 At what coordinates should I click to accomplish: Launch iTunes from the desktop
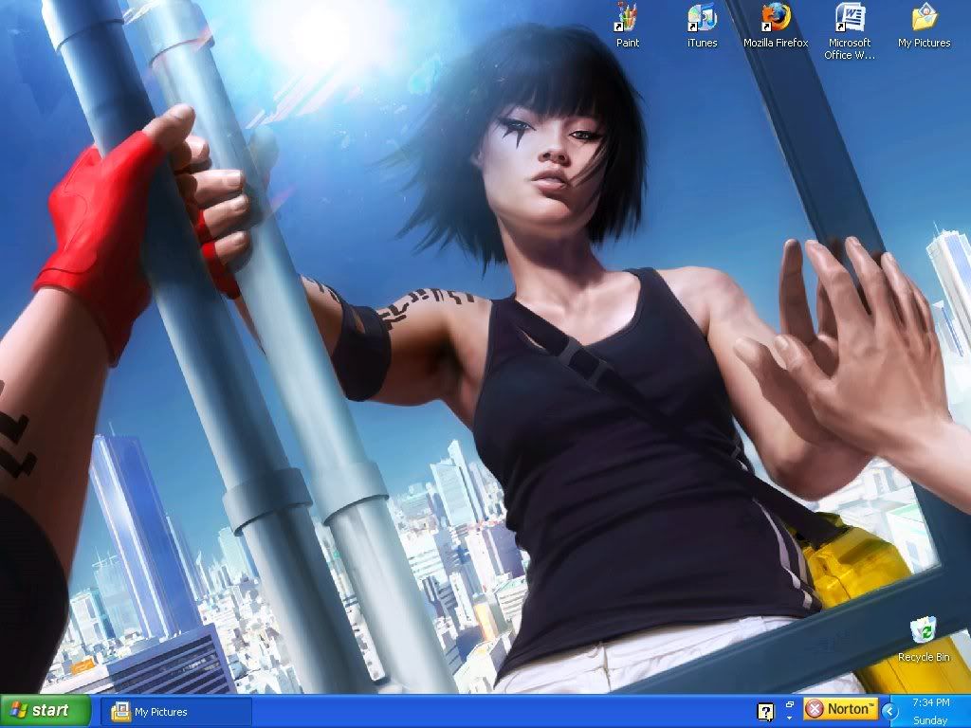(x=702, y=18)
